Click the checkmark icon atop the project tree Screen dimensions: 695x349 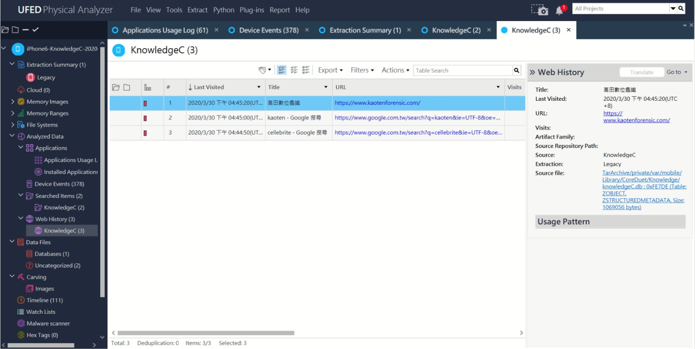[35, 30]
